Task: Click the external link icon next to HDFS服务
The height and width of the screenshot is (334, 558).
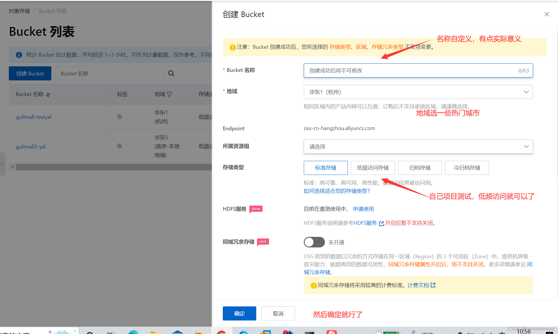Action: point(381,223)
